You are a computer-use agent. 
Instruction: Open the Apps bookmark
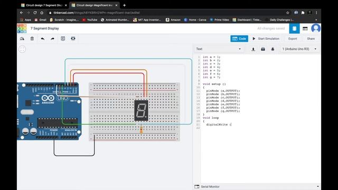click(25, 20)
